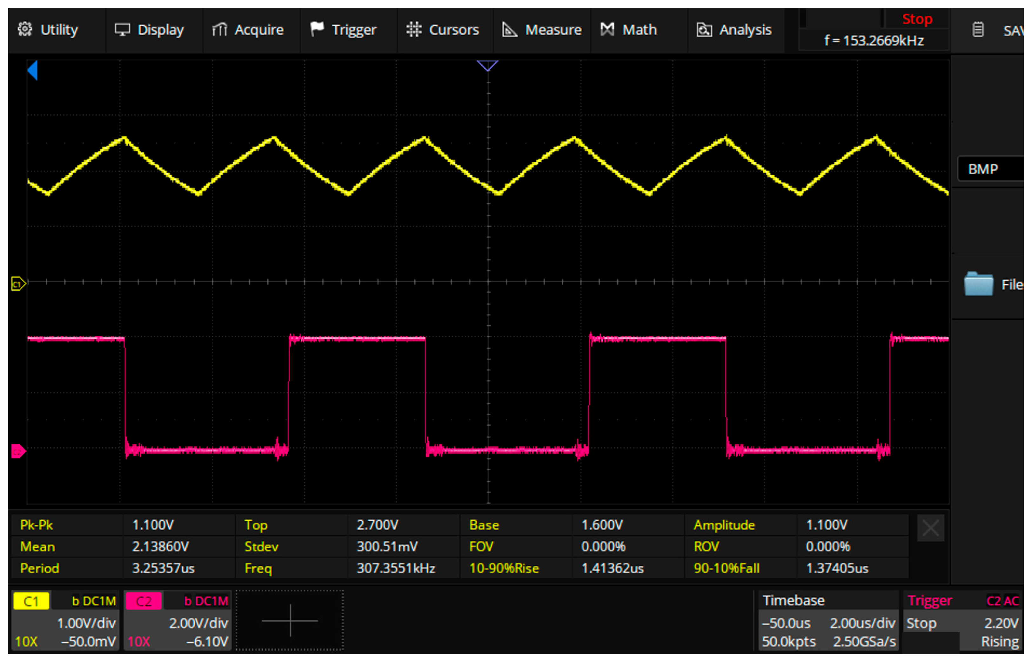Open the Measure menu

542,30
